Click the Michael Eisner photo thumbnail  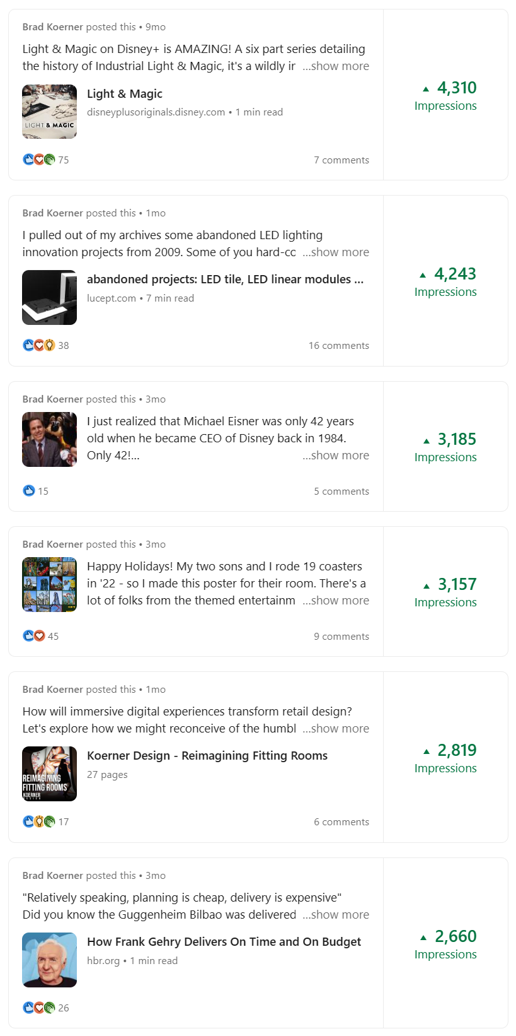click(50, 440)
